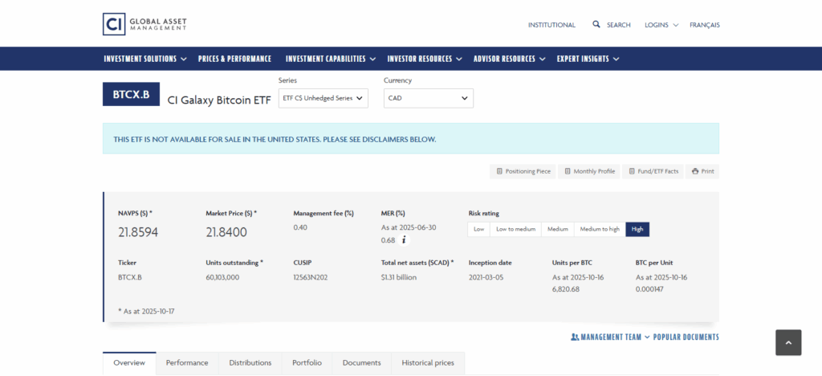This screenshot has height=376, width=822.
Task: Click the back-to-top arrow button
Action: click(x=788, y=342)
